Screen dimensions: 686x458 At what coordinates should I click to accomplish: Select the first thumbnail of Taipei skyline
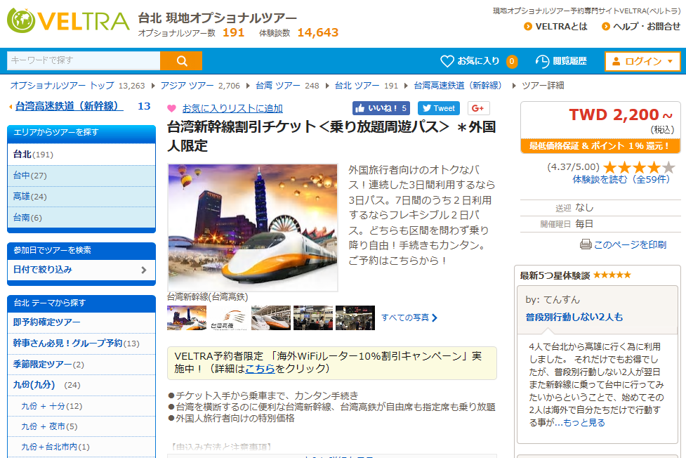[187, 318]
